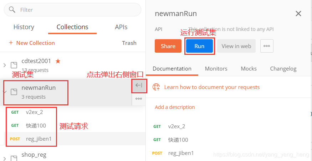Collapse the newmanRun collection chevron
312x161 pixels.
pyautogui.click(x=5, y=92)
